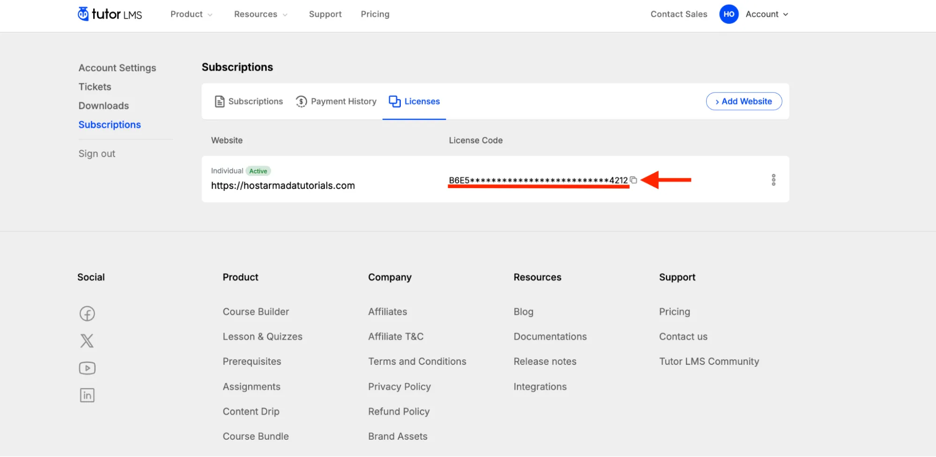The width and height of the screenshot is (936, 457).
Task: Click the Add Website button
Action: (744, 102)
